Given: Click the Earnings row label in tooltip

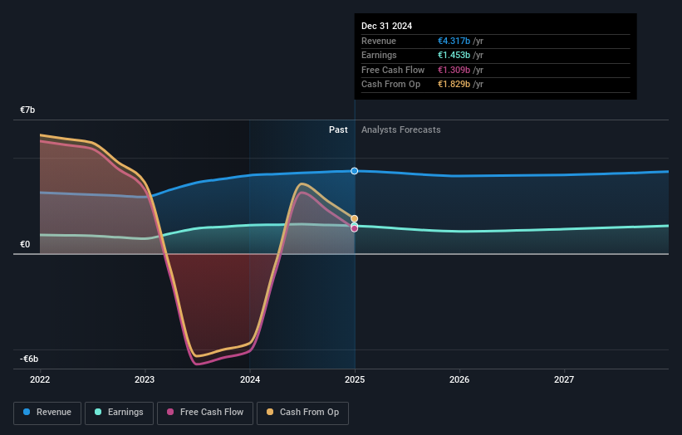Looking at the screenshot, I should click(x=379, y=55).
